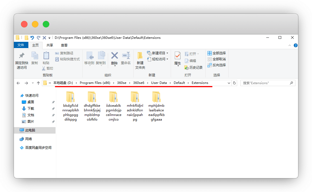The height and width of the screenshot is (192, 312).
Task: Click 全部选择 select all option
Action: (x=217, y=53)
